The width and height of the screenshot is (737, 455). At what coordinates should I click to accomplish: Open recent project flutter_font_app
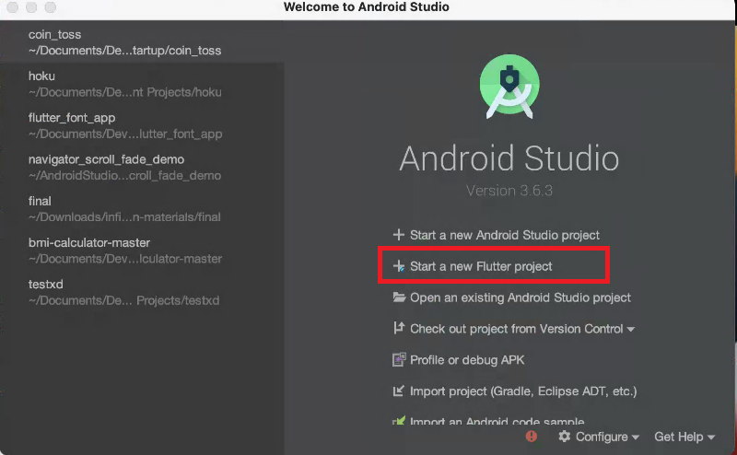[x=142, y=125]
